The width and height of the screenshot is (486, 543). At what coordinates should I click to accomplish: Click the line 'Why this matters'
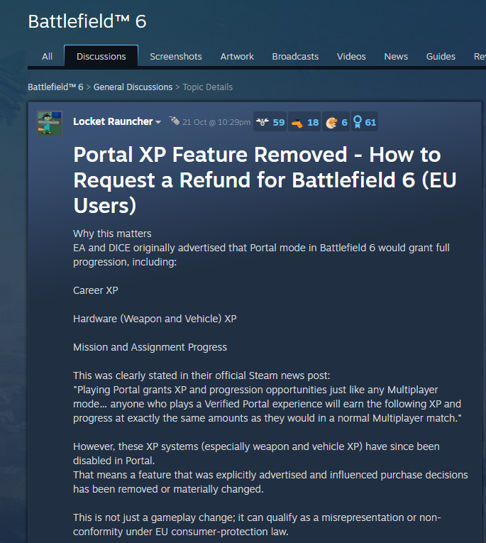click(112, 234)
